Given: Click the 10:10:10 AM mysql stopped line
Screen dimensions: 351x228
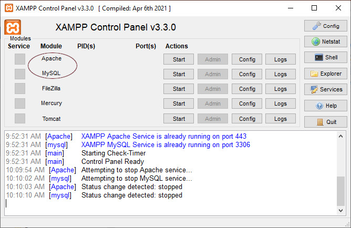Looking at the screenshot, I should tap(94, 195).
